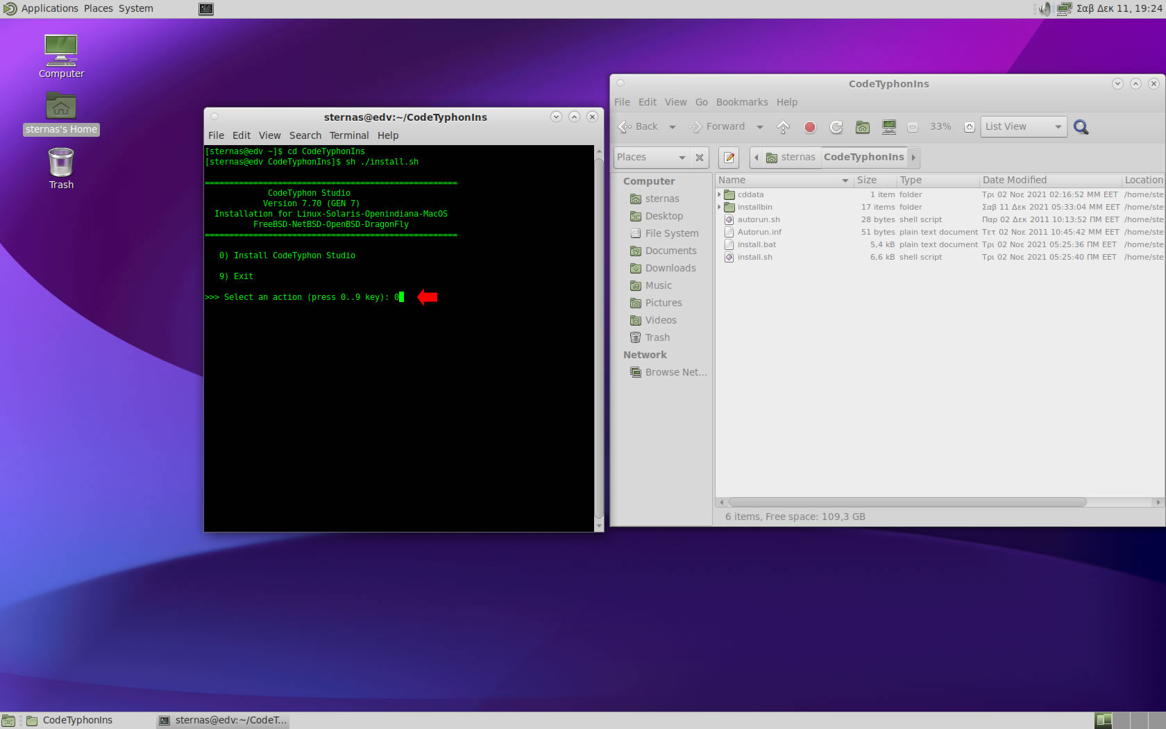The image size is (1166, 729).
Task: Open file manager View menu
Action: tap(675, 102)
